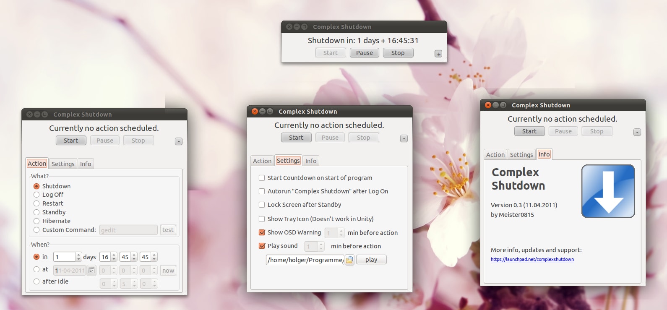
Task: Click the test button for custom command
Action: point(168,230)
